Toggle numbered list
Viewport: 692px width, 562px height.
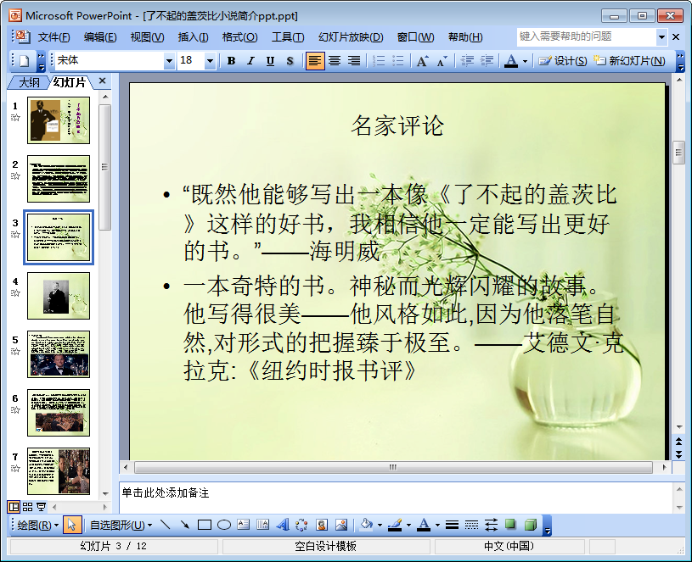coord(379,61)
